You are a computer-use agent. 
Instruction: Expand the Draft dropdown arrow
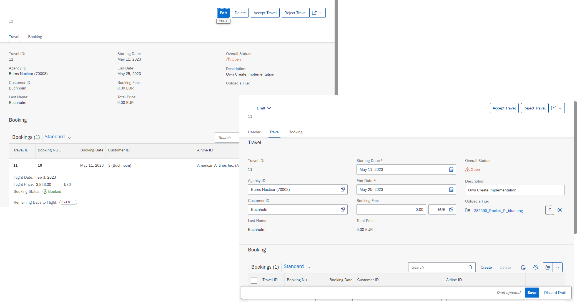point(269,108)
